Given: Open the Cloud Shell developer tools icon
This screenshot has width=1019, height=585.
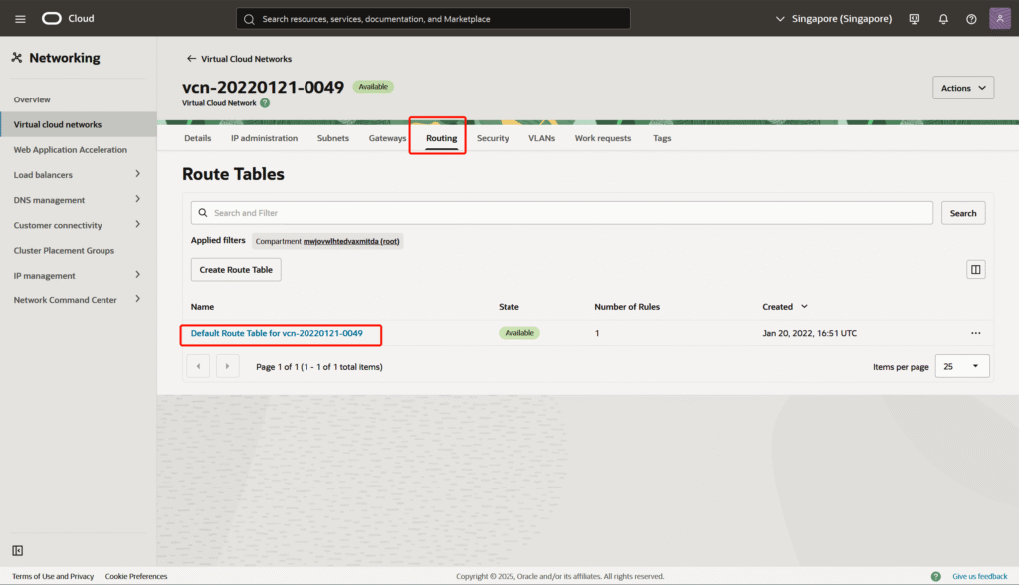Looking at the screenshot, I should point(915,19).
